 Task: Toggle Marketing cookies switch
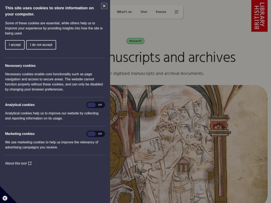(96, 134)
